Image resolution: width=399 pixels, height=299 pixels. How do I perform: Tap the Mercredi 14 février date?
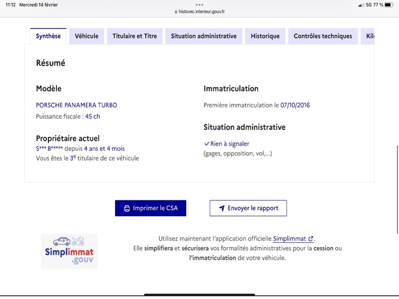pyautogui.click(x=38, y=5)
